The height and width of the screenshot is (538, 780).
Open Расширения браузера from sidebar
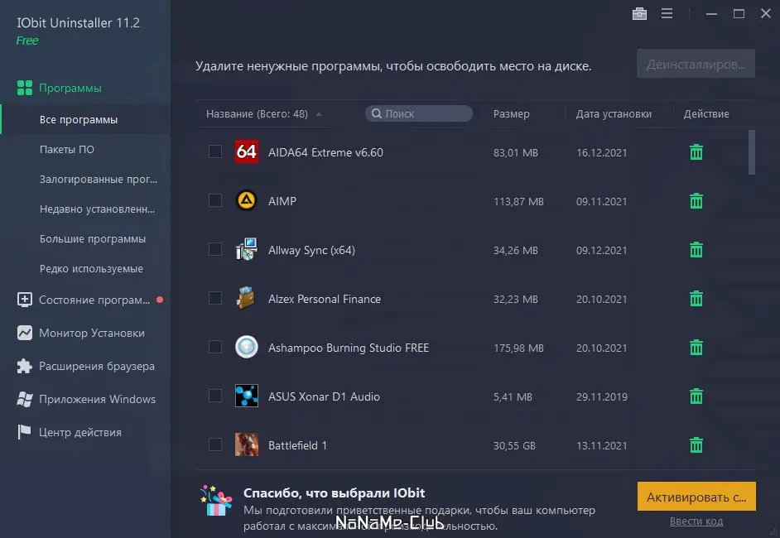[97, 366]
